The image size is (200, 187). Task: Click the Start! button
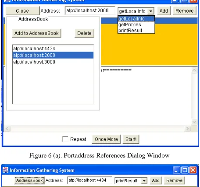[131, 139]
